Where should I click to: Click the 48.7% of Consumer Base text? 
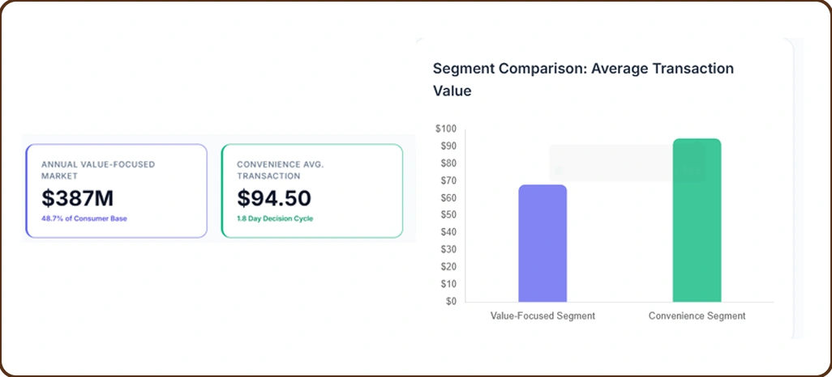click(84, 218)
